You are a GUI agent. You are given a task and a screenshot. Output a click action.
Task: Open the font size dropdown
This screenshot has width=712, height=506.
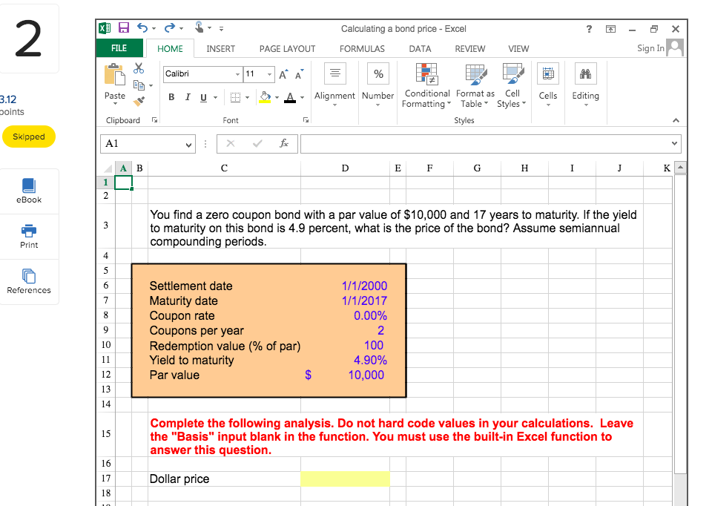(269, 74)
